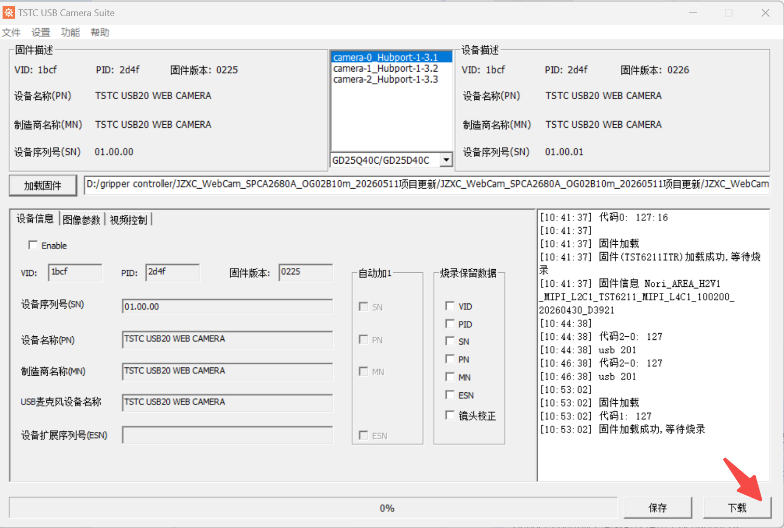Click the log line 代码1: 127

pyautogui.click(x=595, y=416)
